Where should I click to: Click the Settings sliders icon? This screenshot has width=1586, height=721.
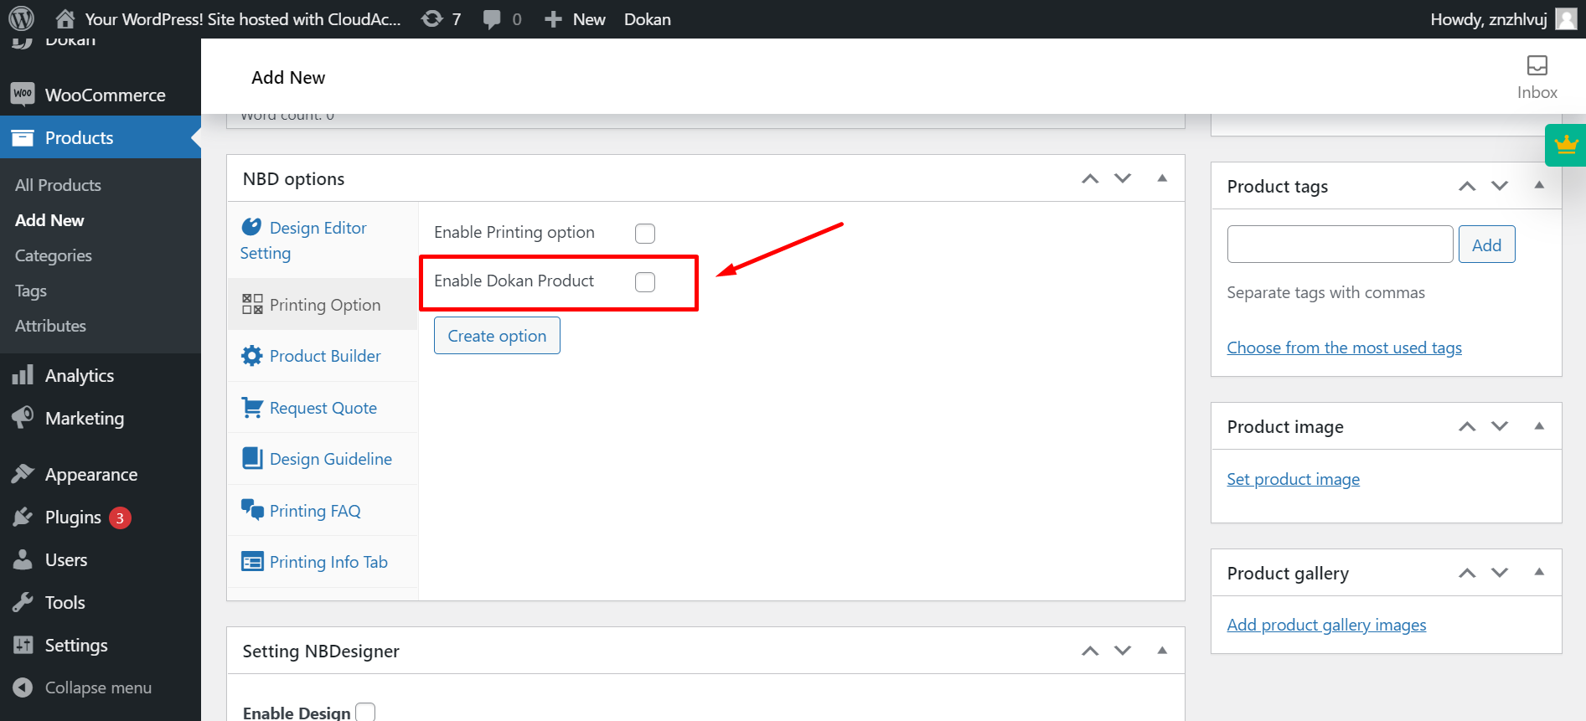coord(23,645)
